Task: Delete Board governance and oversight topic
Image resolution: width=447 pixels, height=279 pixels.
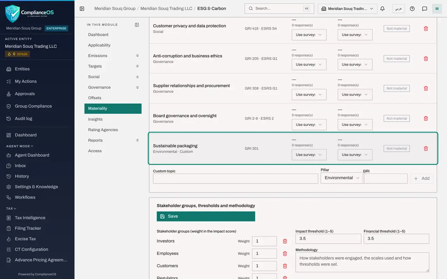Action: click(x=426, y=119)
